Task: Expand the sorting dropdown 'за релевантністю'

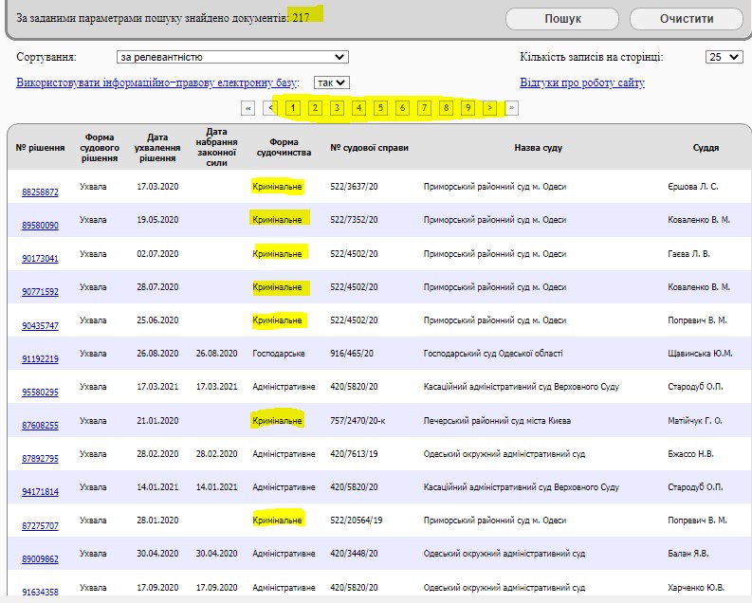Action: pyautogui.click(x=232, y=57)
